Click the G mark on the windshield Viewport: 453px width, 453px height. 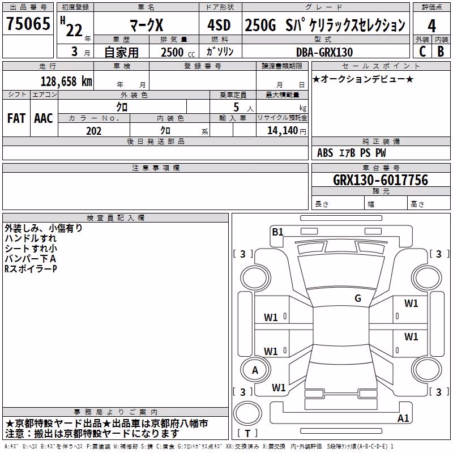pos(358,298)
